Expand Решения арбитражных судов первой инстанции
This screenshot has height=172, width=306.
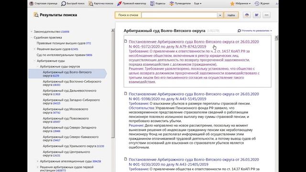38,167
